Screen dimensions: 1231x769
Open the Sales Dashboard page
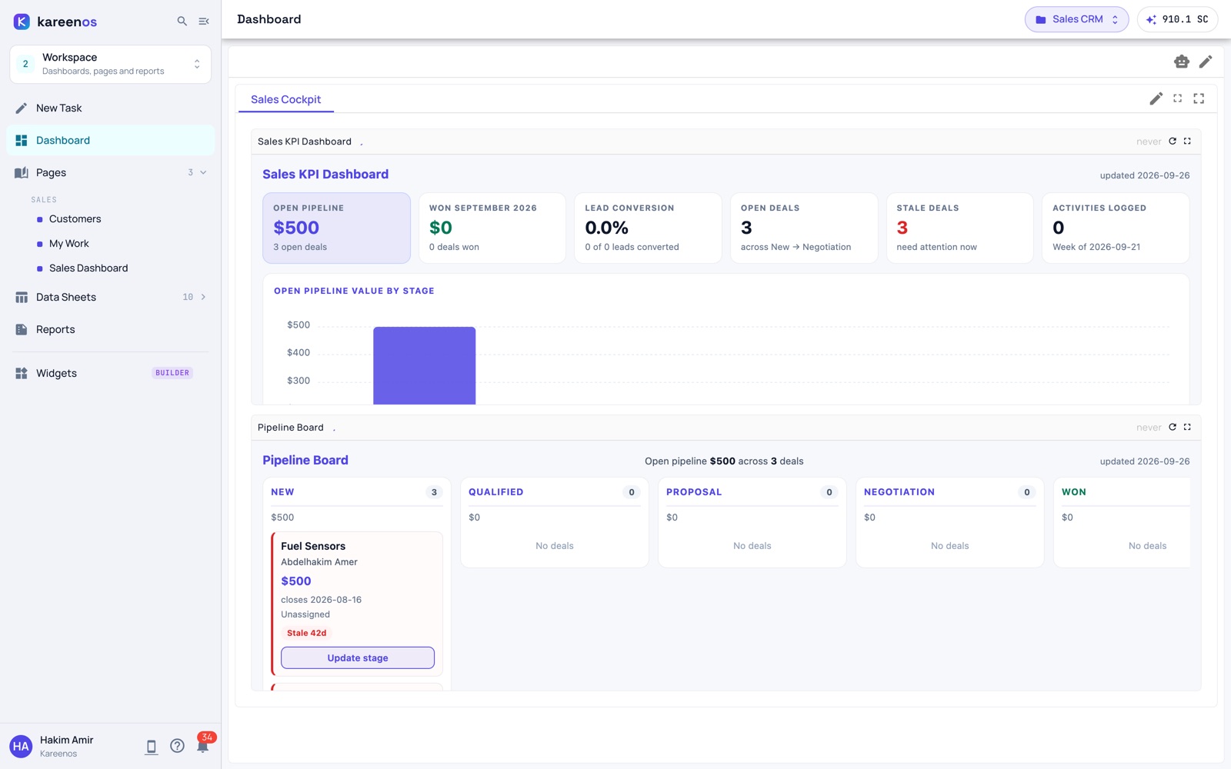(x=88, y=268)
